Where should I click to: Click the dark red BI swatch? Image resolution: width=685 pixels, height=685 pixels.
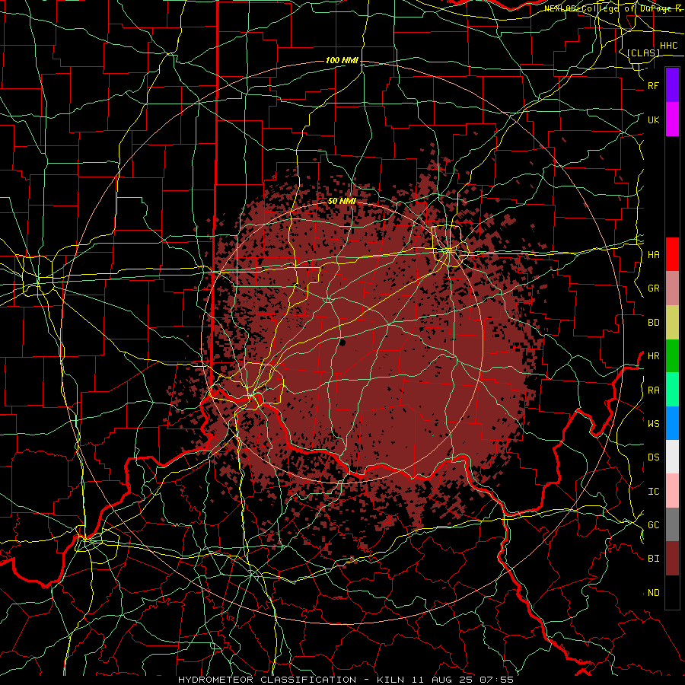point(672,559)
